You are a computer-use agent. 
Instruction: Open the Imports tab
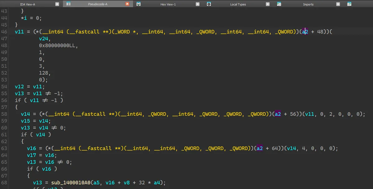pos(308,4)
